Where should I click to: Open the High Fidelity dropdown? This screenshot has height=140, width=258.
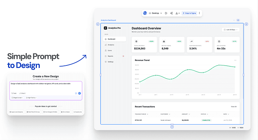pos(31,98)
